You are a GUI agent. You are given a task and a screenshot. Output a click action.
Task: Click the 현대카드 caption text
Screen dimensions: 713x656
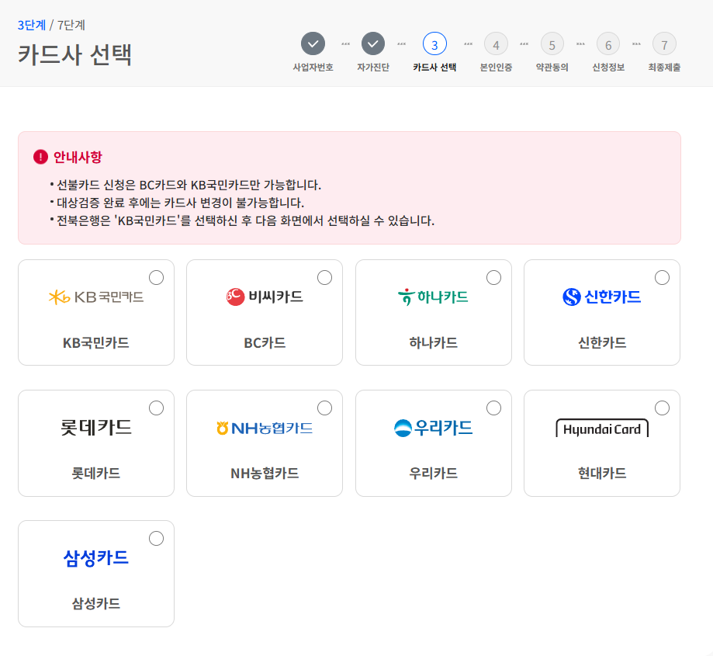[x=602, y=473]
